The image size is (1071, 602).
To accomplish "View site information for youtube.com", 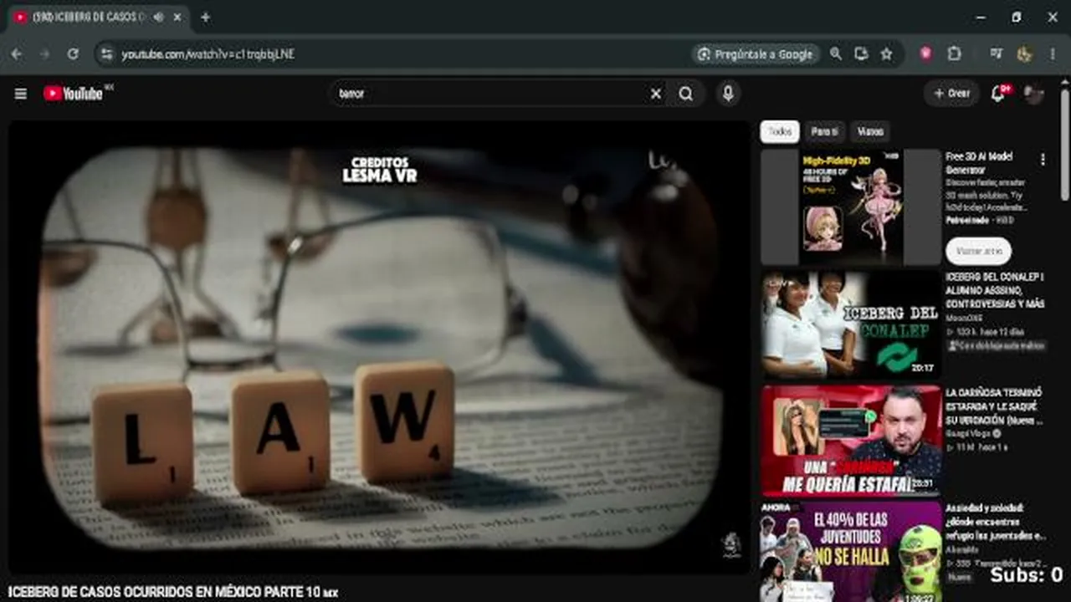I will click(x=106, y=54).
